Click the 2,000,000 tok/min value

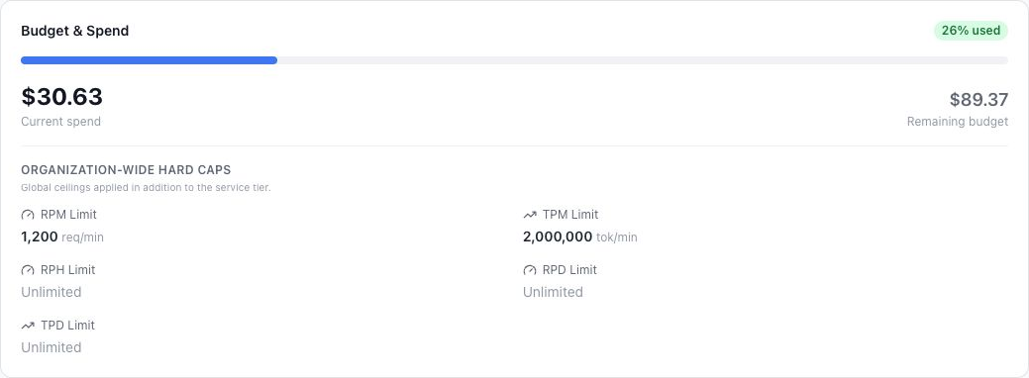pos(580,236)
